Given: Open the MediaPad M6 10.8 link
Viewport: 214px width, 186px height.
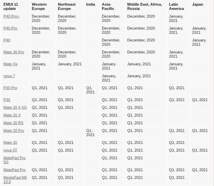Looking at the screenshot, I should point(15,180).
